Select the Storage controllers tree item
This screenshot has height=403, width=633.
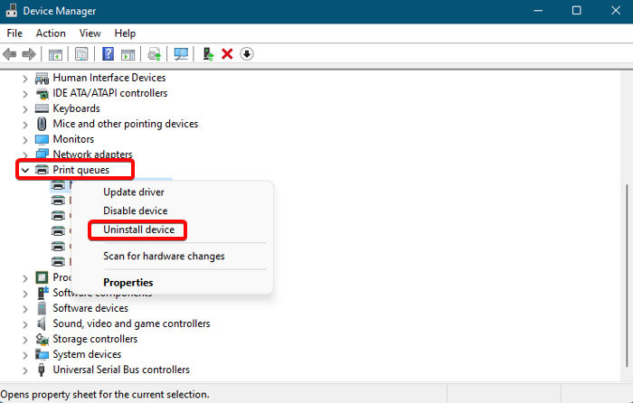tap(95, 339)
